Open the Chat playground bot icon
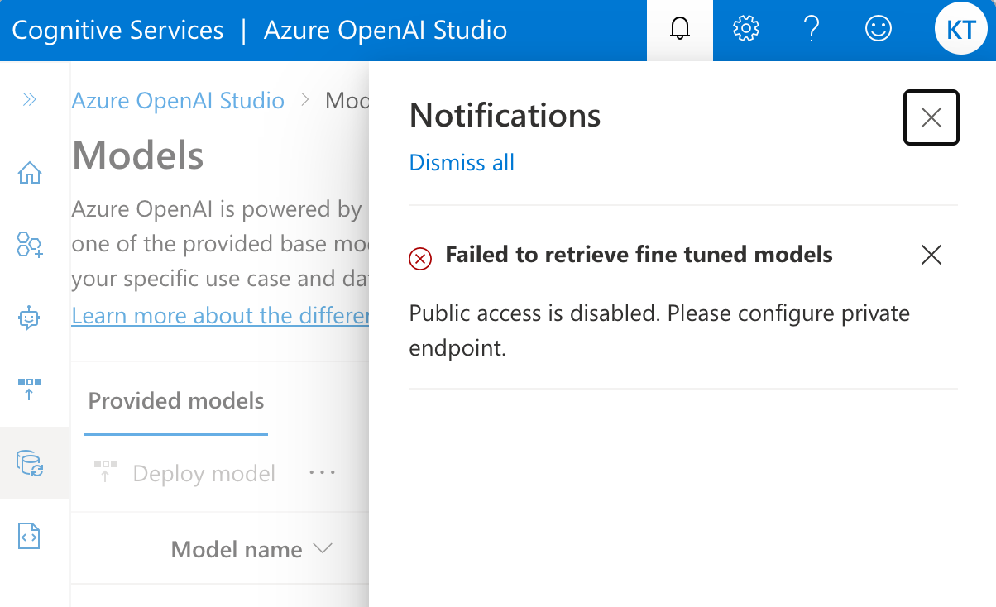The image size is (996, 607). pyautogui.click(x=29, y=318)
